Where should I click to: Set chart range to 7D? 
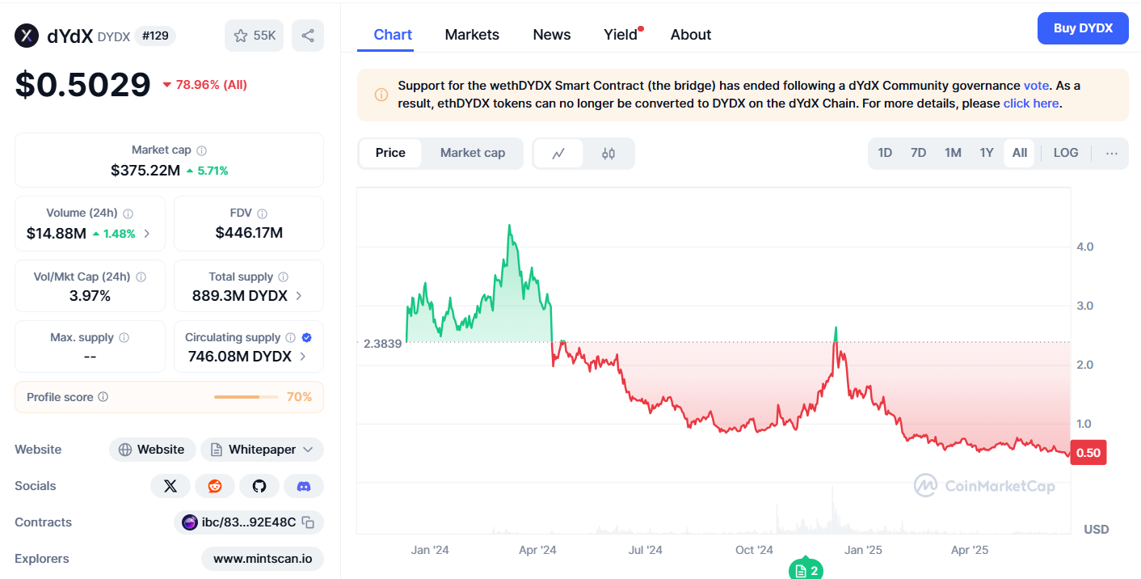tap(919, 153)
